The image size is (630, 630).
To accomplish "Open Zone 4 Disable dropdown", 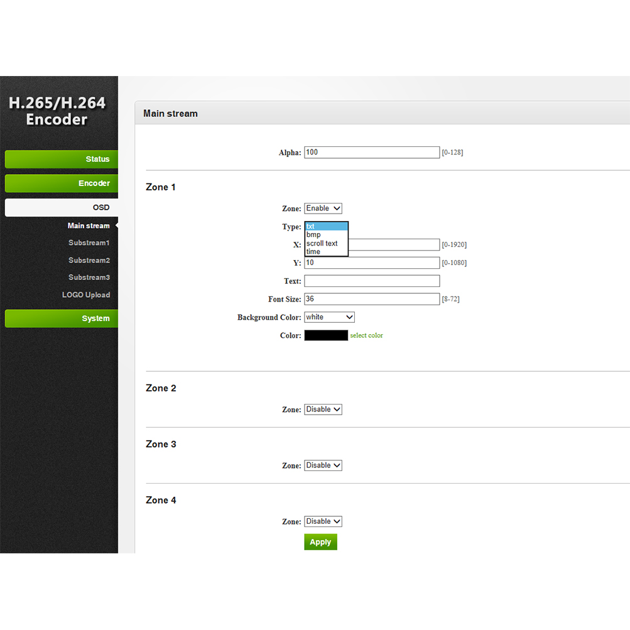I will click(x=323, y=521).
